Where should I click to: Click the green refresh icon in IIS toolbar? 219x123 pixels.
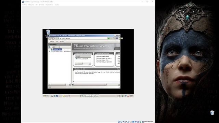pos(109,38)
